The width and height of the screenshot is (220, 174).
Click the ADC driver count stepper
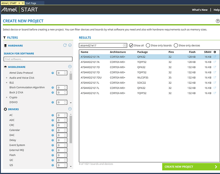[x=62, y=120]
